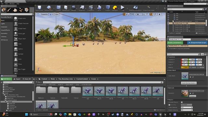Image resolution: width=208 pixels, height=117 pixels.
Task: Toggle the Simulate Physics checkbox
Action: coord(182,102)
